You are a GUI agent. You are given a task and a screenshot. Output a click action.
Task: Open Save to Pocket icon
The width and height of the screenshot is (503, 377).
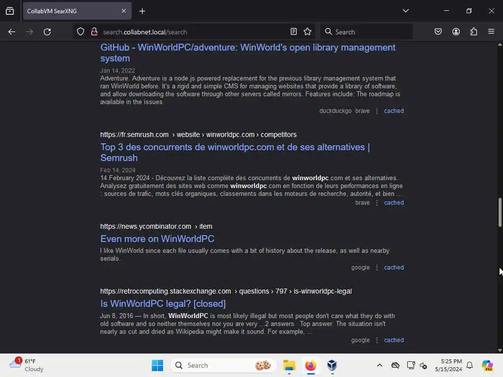(438, 31)
